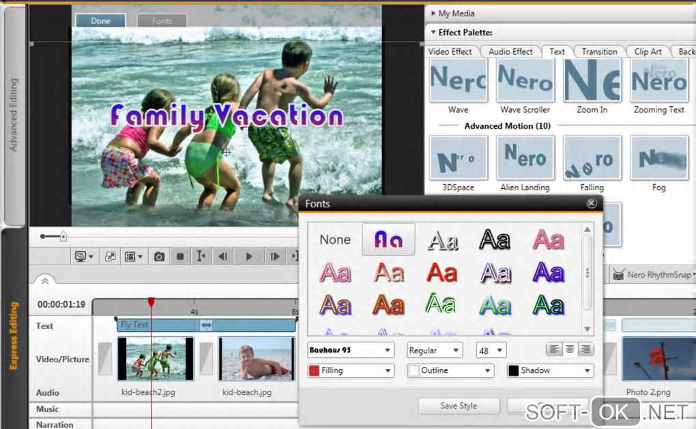Switch to Advanced Editing mode
This screenshot has height=429, width=696.
pos(14,115)
